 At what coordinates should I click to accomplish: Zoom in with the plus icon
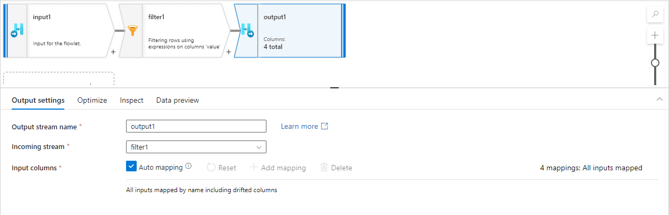tap(655, 36)
